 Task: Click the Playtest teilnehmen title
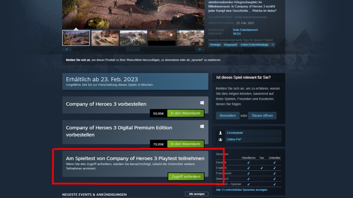click(135, 158)
